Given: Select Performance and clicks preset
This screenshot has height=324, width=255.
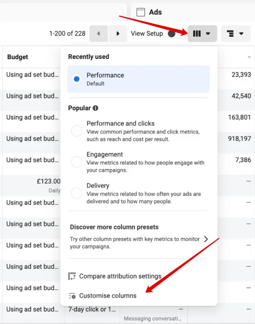Looking at the screenshot, I should pos(139,131).
